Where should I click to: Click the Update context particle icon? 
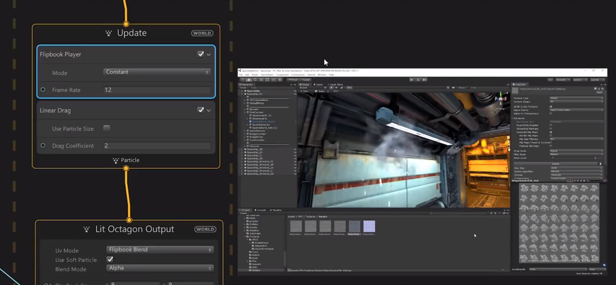tap(108, 33)
